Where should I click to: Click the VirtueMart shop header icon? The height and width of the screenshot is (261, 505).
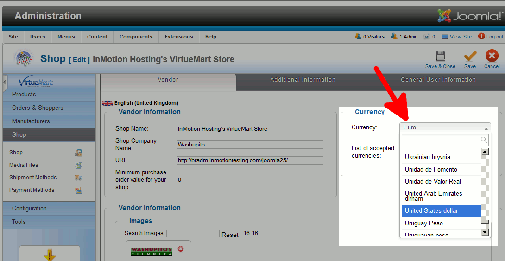point(24,59)
